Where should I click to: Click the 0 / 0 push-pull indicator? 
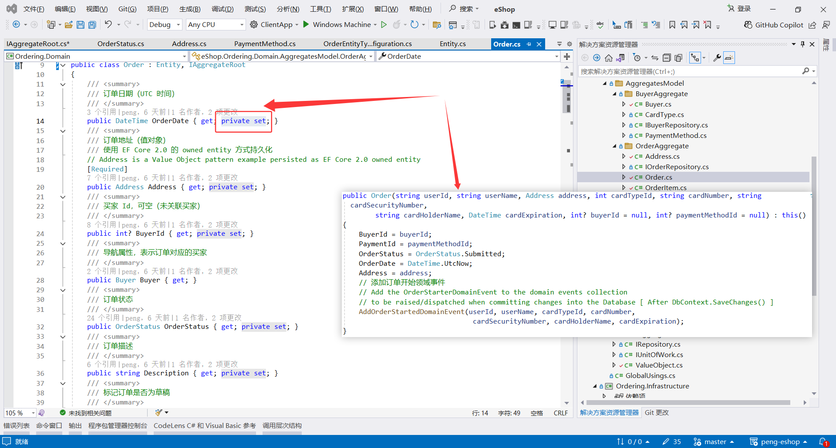(x=634, y=442)
